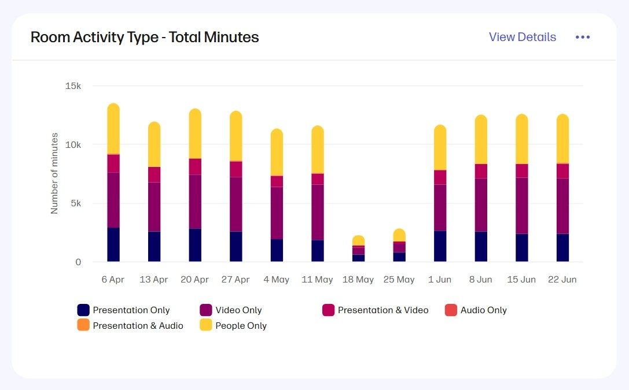Screen dimensions: 629x390
Task: Click the Video Only legend label
Action: tap(238, 310)
